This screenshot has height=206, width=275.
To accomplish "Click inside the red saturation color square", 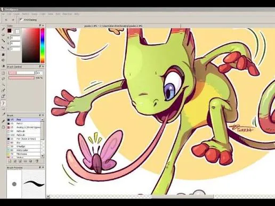I will 31,45.
